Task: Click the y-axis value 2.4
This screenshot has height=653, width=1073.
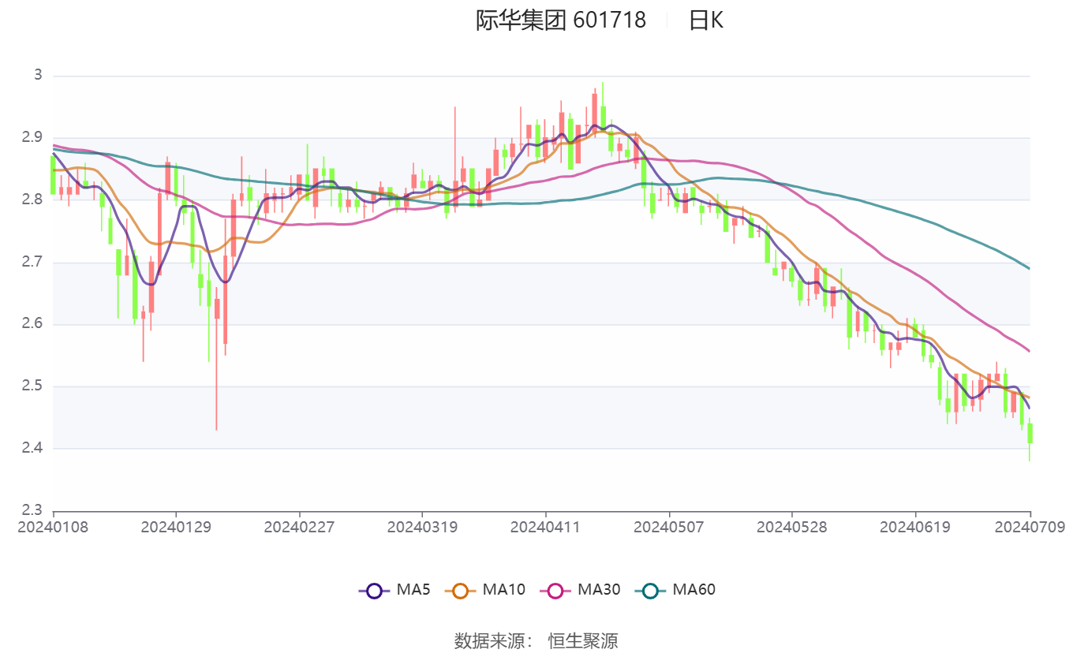Action: tap(32, 449)
